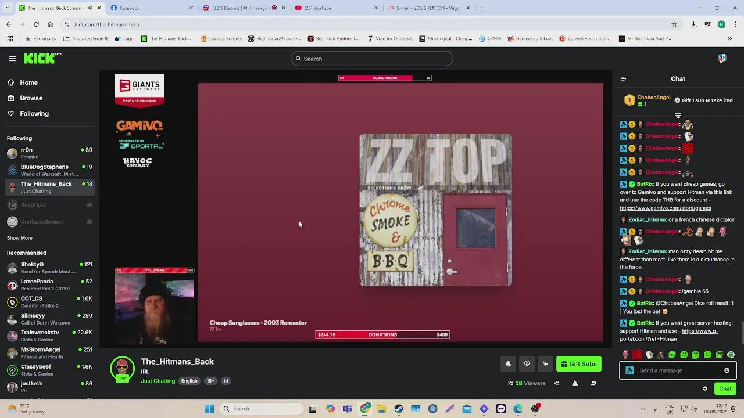The width and height of the screenshot is (744, 418).
Task: Report stream using the warning triangle icon
Action: 575,383
